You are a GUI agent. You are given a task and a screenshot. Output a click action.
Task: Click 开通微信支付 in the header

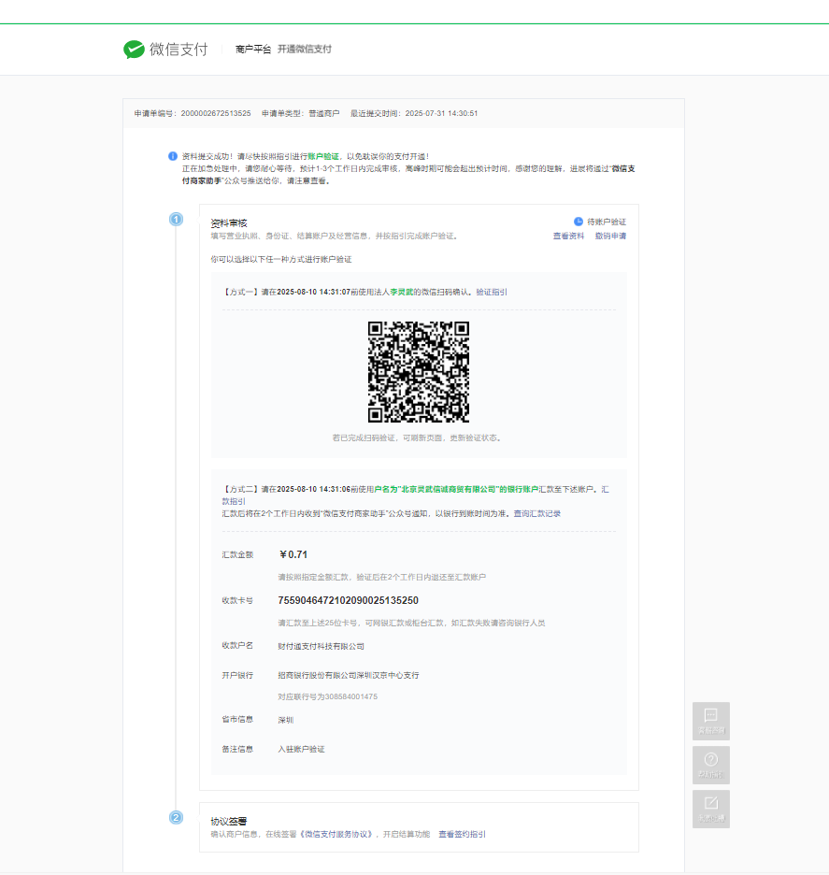click(305, 50)
